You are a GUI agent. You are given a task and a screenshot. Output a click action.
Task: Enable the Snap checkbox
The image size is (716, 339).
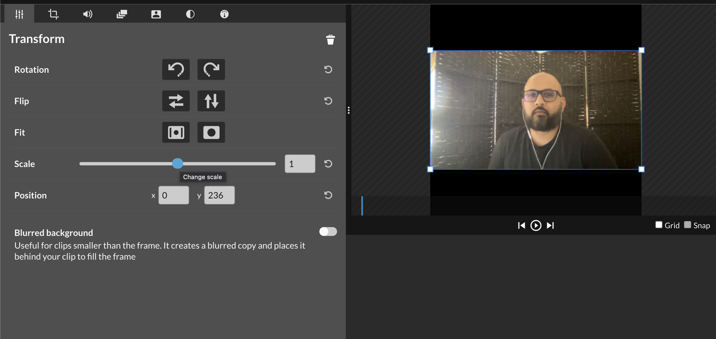[x=687, y=225]
